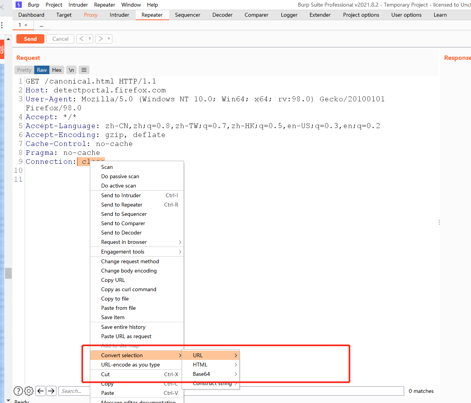
Task: Expand URL conversion submenu
Action: pos(210,355)
